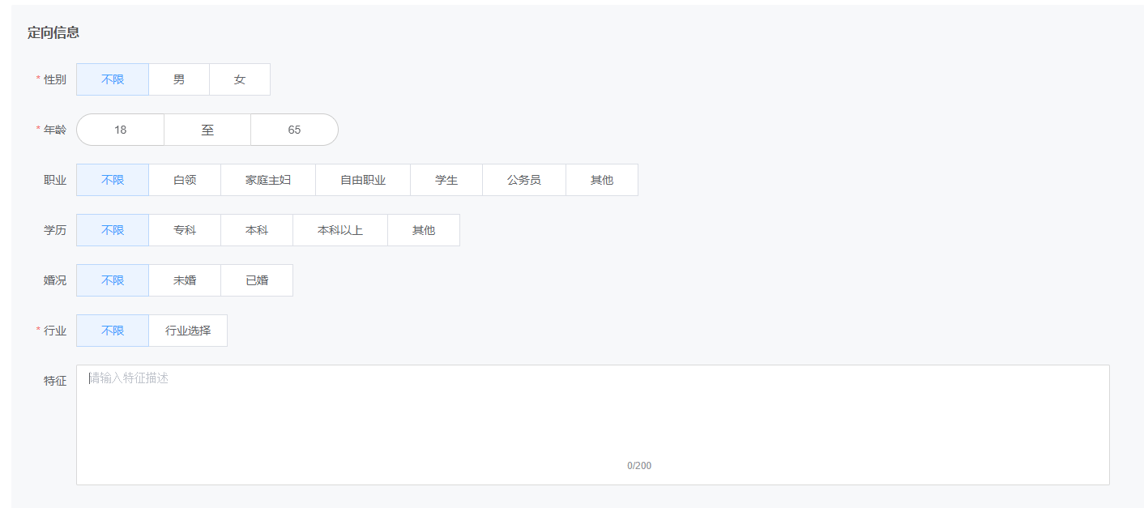
Task: Choose 已婚 marital status
Action: click(257, 280)
